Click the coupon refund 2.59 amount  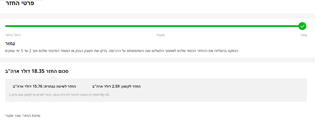pos(116,86)
